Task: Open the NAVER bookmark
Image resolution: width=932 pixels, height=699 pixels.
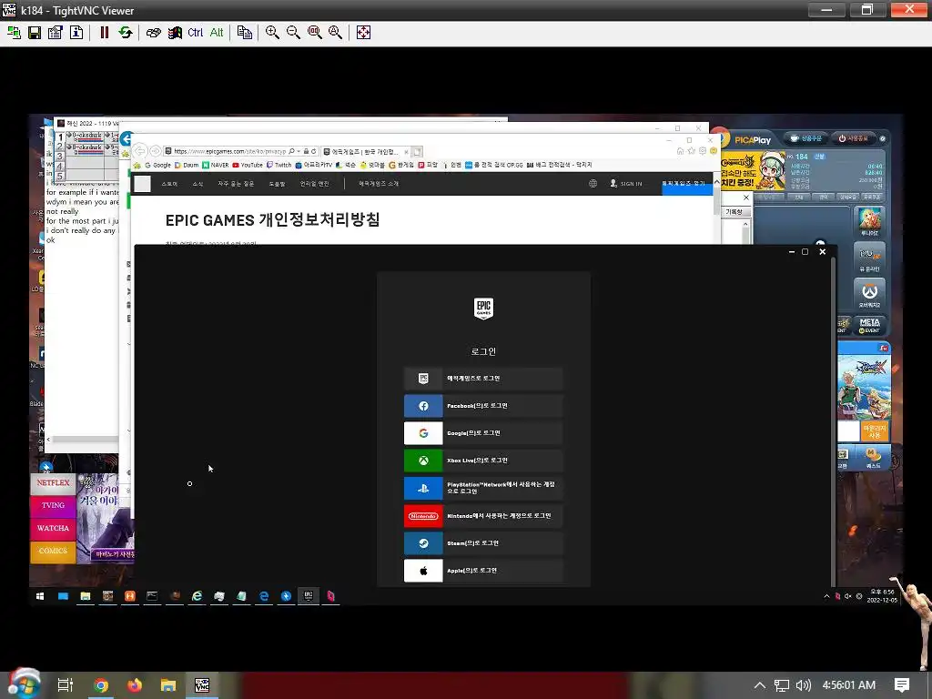Action: tap(215, 166)
